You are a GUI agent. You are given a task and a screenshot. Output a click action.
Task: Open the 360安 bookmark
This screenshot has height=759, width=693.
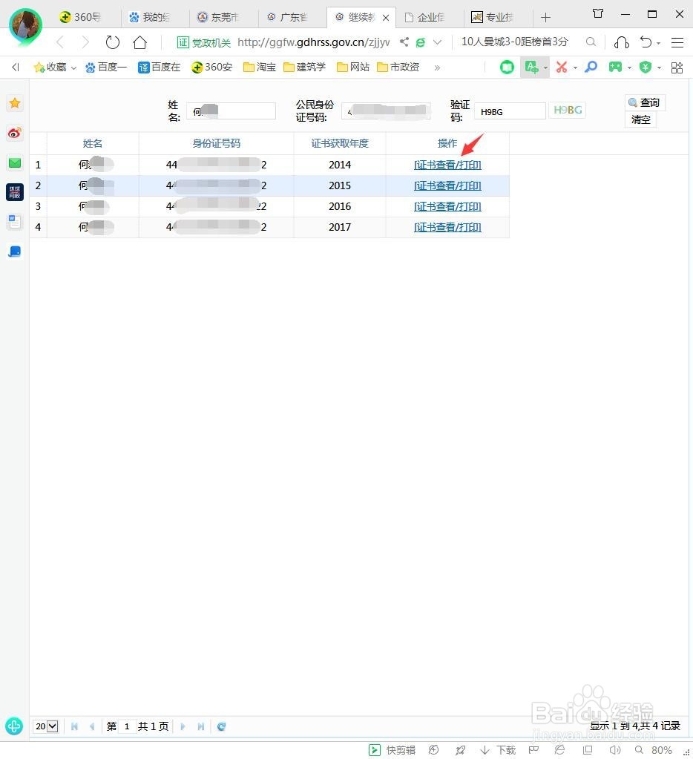pyautogui.click(x=212, y=68)
